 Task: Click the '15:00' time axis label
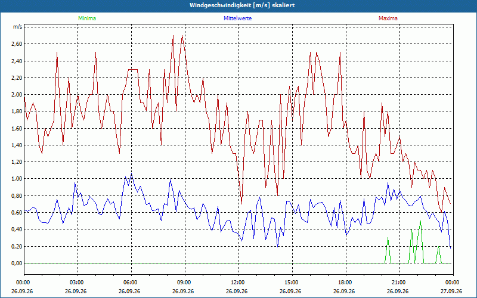[x=292, y=283]
